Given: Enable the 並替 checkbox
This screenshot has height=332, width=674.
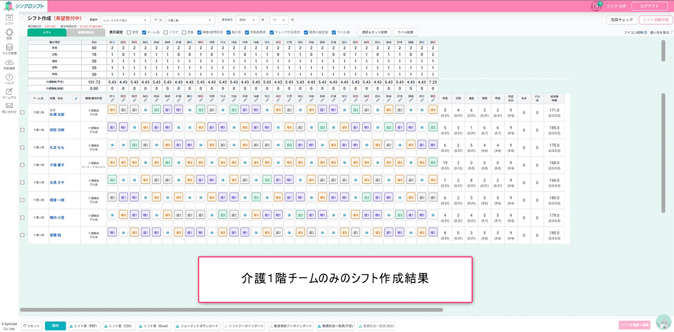Looking at the screenshot, I should pyautogui.click(x=129, y=33).
